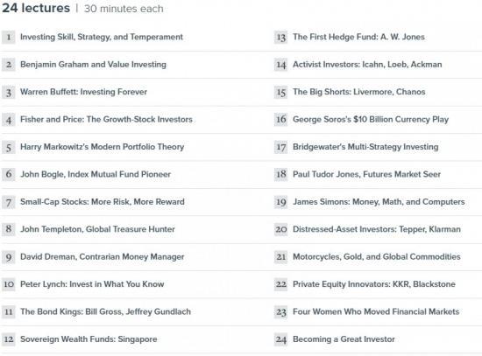This screenshot has width=482, height=356.
Task: Open 'Warren Buffett: Investing Forever'
Action: click(83, 92)
